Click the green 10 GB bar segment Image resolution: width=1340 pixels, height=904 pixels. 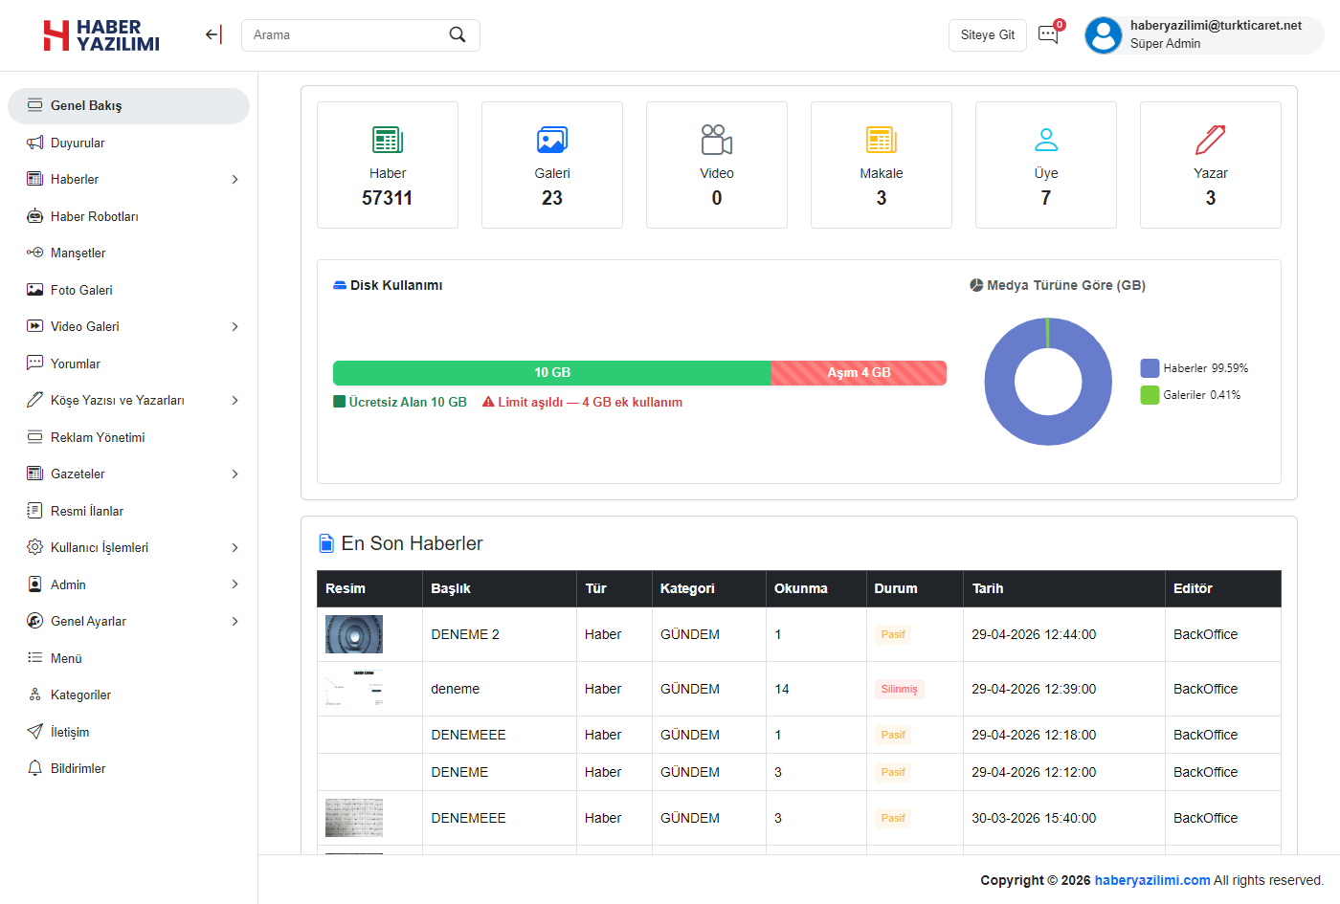(x=552, y=373)
